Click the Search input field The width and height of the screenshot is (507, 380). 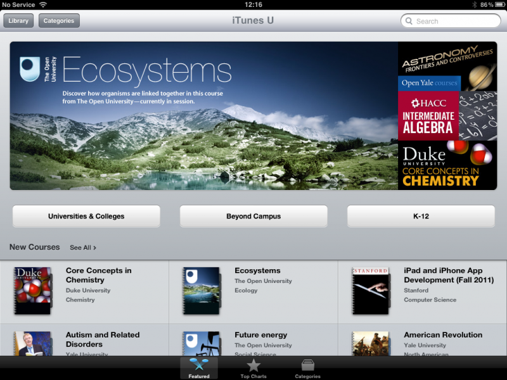pyautogui.click(x=451, y=21)
